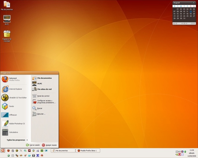This screenshot has width=198, height=158.
Task: Click year 2006 in calendar footer
Action: [193, 23]
